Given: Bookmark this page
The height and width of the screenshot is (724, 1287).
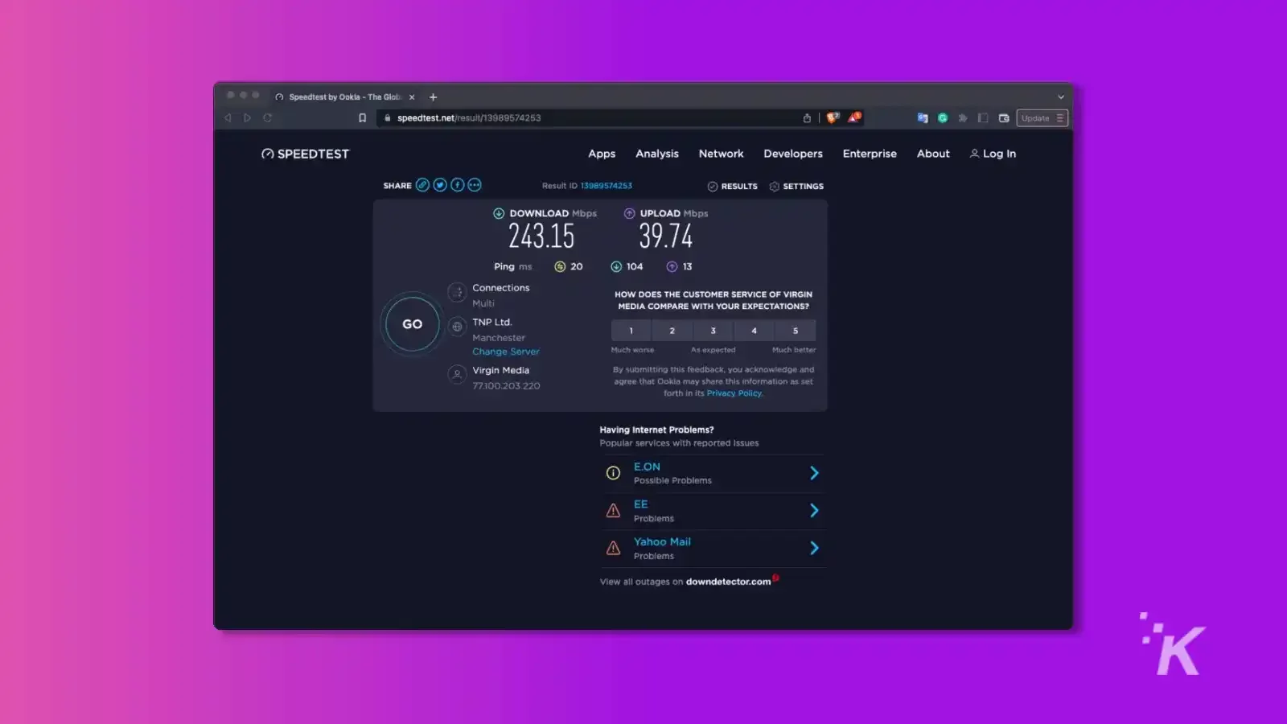Looking at the screenshot, I should click(x=362, y=117).
